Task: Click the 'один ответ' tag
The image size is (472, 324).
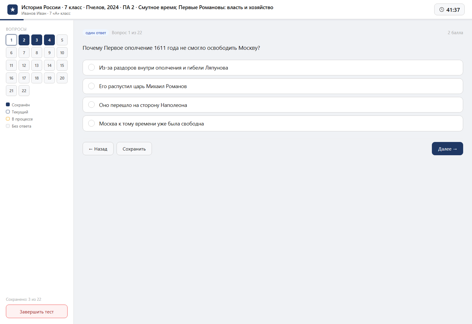Action: [96, 33]
